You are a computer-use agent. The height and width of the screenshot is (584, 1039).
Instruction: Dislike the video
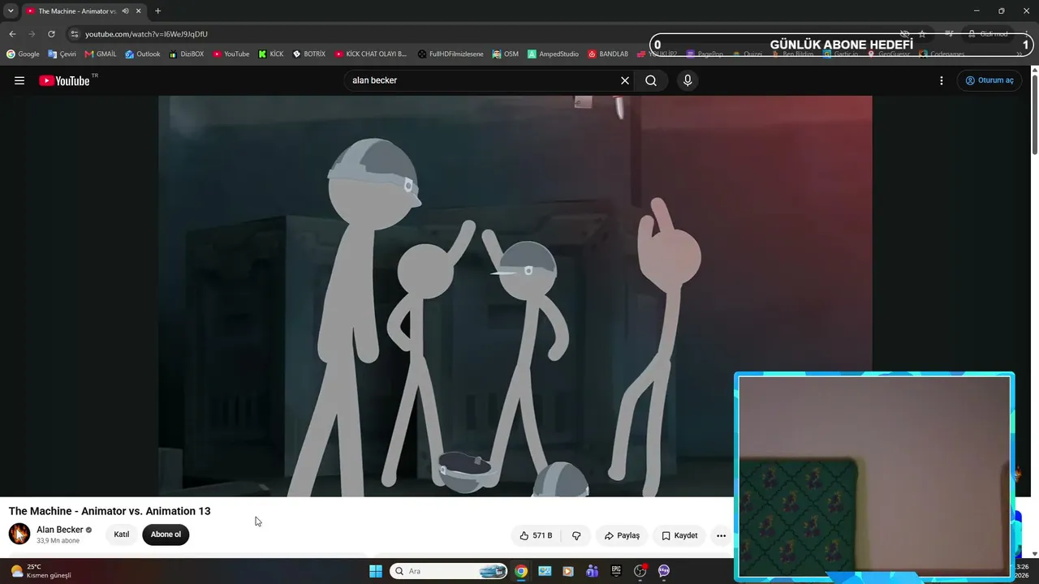[x=576, y=535]
